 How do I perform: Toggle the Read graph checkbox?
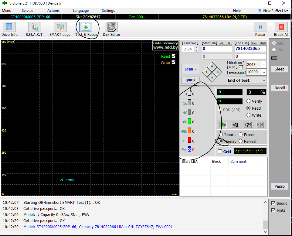(x=173, y=56)
